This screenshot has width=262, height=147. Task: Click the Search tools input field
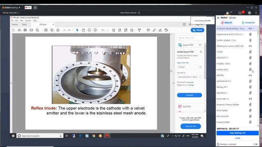190,38
